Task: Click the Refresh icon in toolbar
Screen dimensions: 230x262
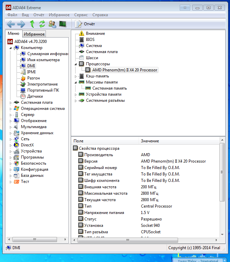Action: (x=42, y=24)
